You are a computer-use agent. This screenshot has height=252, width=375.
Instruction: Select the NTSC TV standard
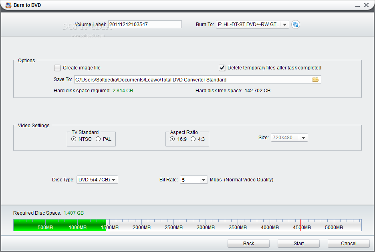74,139
